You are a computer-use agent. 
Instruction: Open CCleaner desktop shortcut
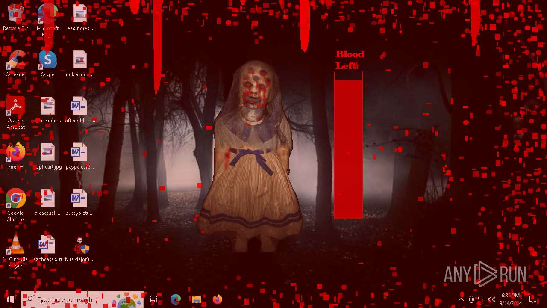(x=16, y=64)
